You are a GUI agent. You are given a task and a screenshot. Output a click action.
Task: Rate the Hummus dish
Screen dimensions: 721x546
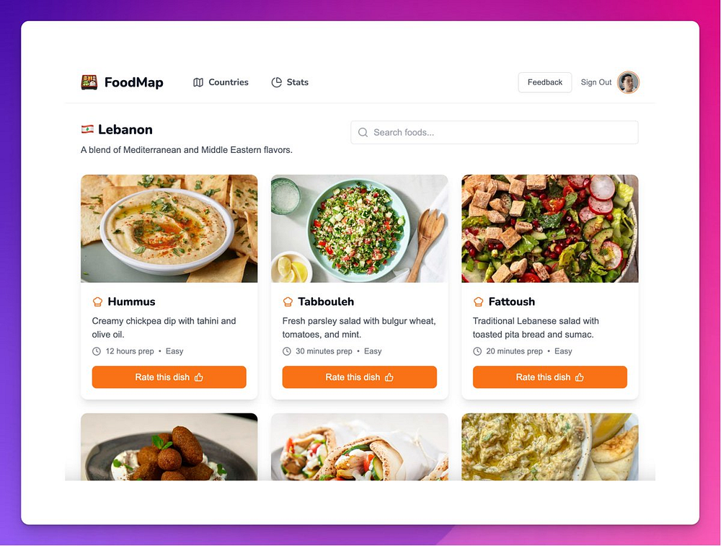169,377
